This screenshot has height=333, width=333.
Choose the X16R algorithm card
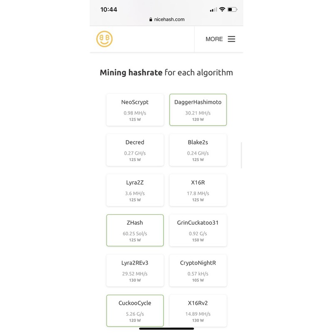(198, 190)
